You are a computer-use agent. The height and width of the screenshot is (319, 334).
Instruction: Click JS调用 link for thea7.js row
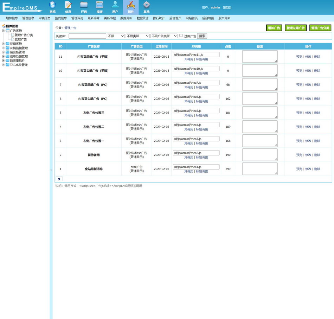(188, 87)
